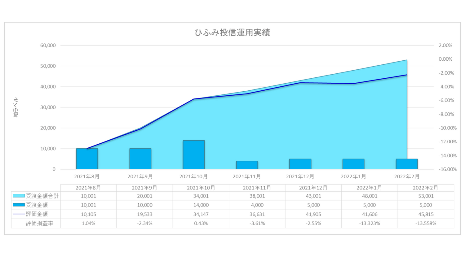The width and height of the screenshot is (465, 261).
Task: Select the -13.323% profit rate cell
Action: point(370,223)
